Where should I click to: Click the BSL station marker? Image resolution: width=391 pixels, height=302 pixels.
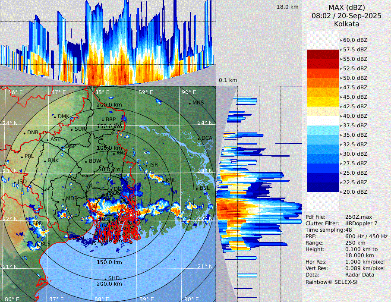click(x=197, y=189)
